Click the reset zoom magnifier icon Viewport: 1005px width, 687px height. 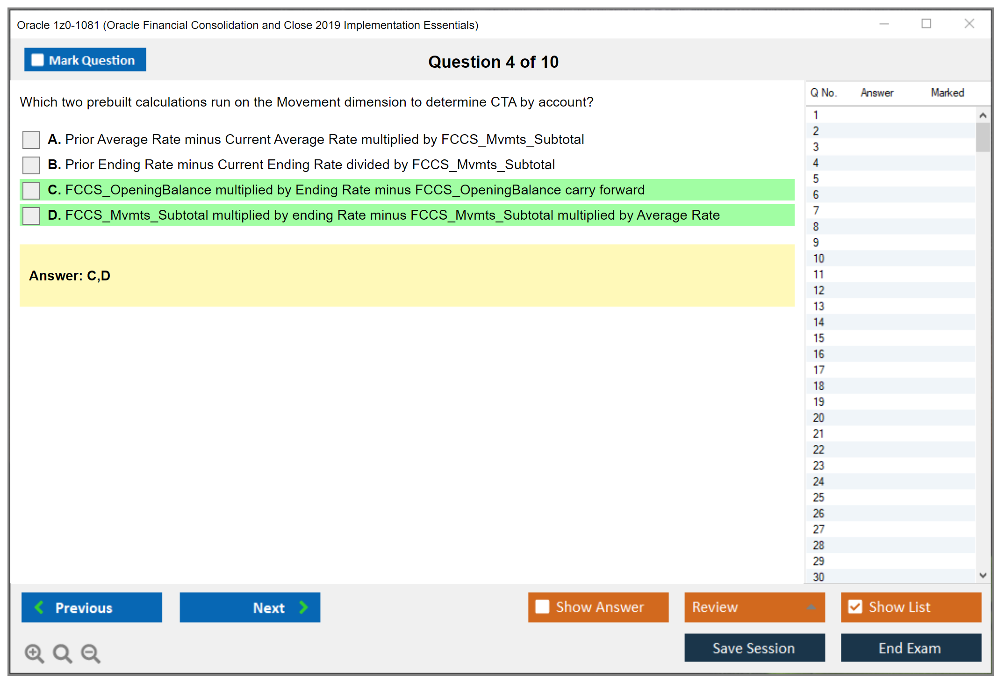62,653
